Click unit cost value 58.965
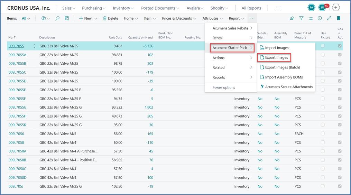This screenshot has height=195, width=351. click(117, 160)
